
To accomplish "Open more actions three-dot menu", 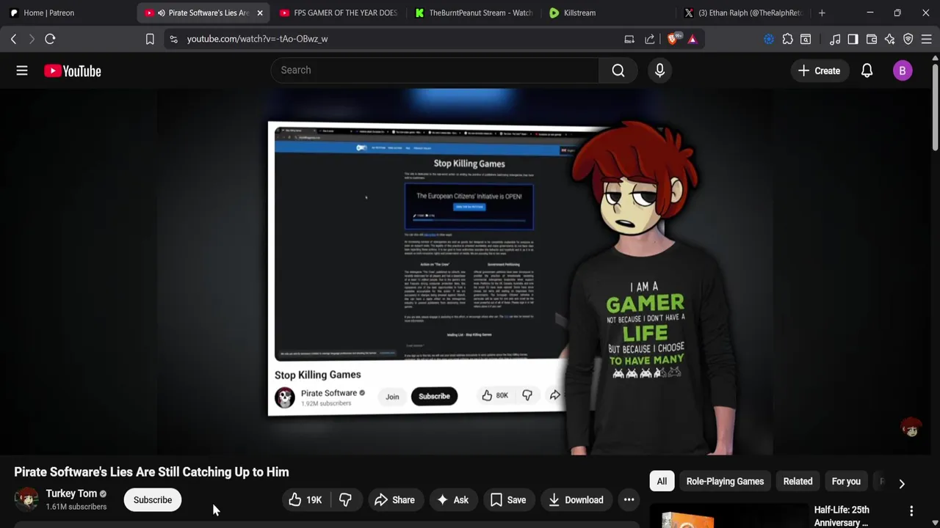I will coord(629,500).
